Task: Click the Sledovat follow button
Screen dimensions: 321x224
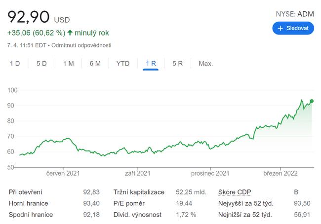Action: tap(293, 28)
